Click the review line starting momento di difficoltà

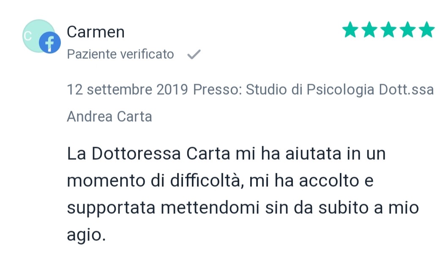pyautogui.click(x=220, y=180)
